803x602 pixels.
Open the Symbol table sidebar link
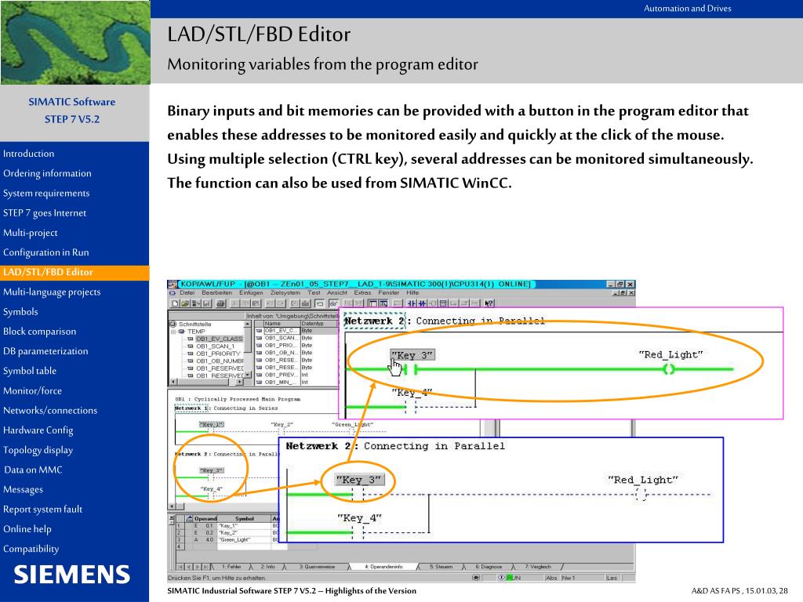click(x=30, y=371)
